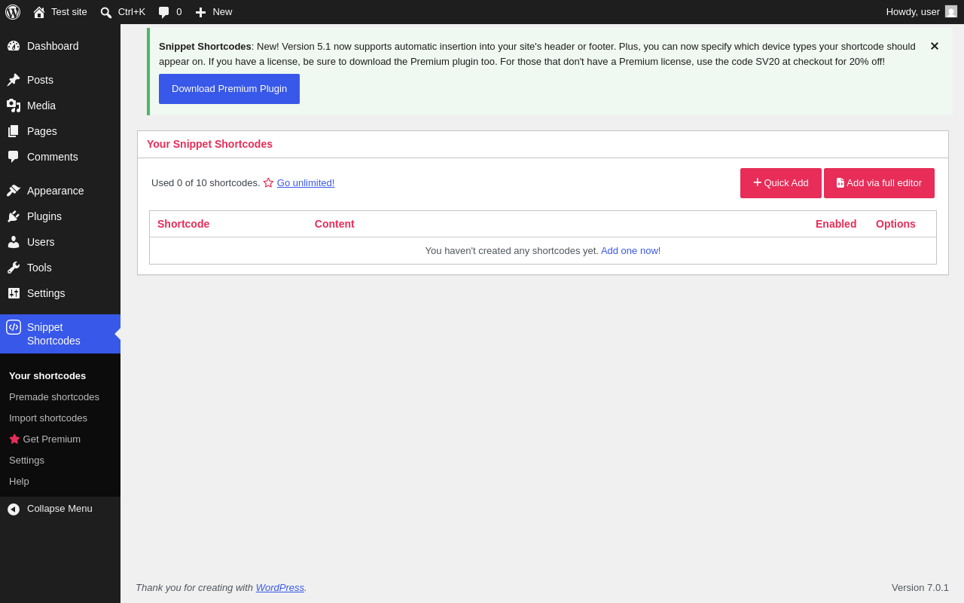Follow the Go unlimited! link

306,182
